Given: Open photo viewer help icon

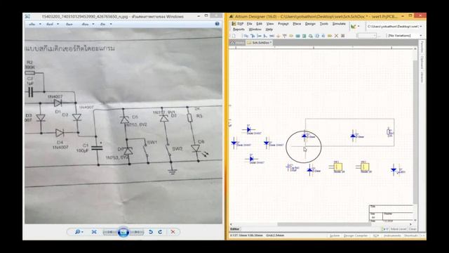Looking at the screenshot, I should 217,24.
